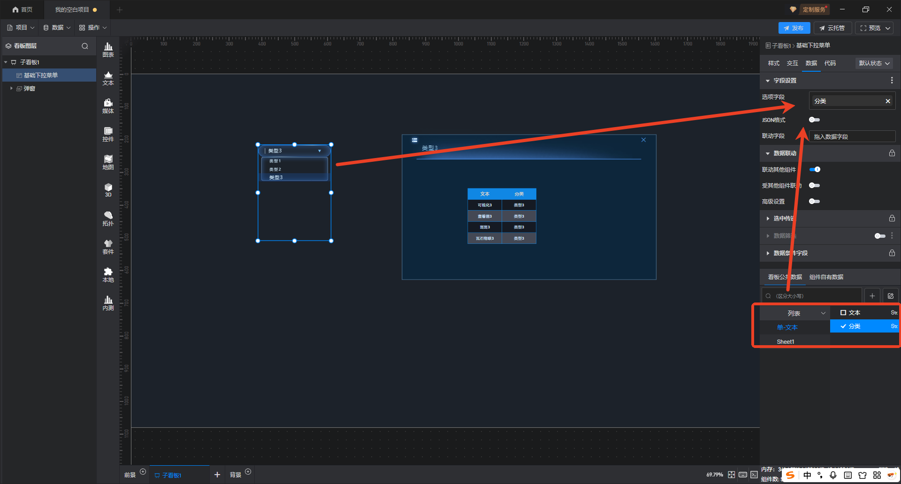Check the 文本 field checkbox

[x=843, y=313]
